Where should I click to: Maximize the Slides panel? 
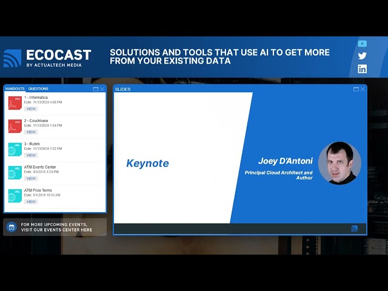tap(356, 89)
